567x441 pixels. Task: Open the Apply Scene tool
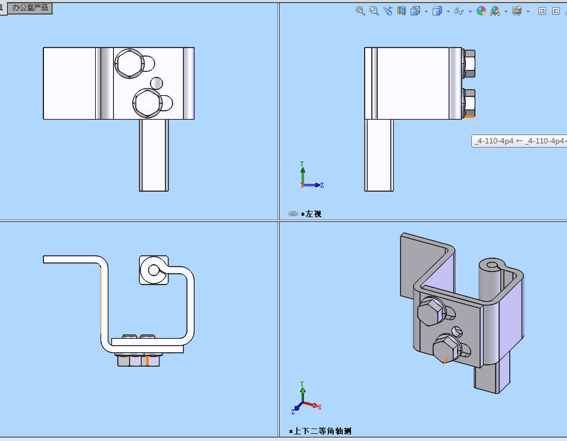(x=494, y=11)
